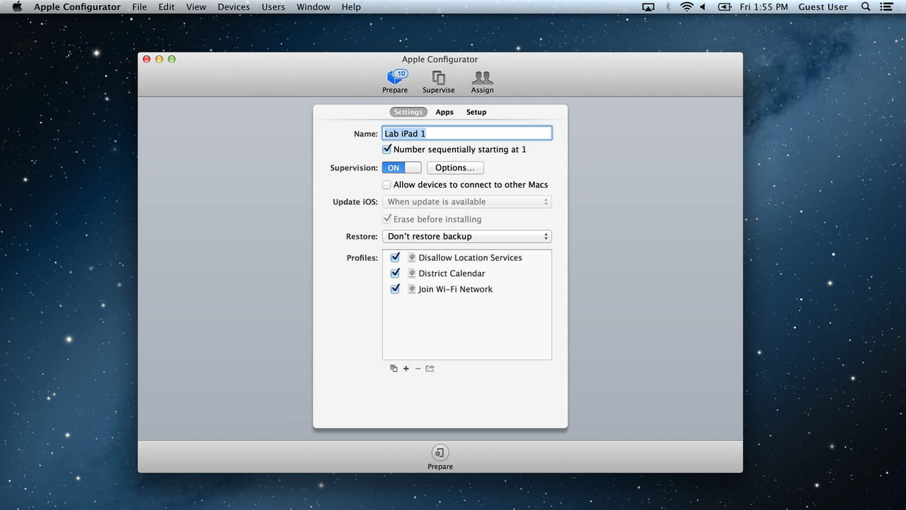Image resolution: width=906 pixels, height=510 pixels.
Task: Enable Allow devices to connect to other Macs
Action: click(387, 185)
